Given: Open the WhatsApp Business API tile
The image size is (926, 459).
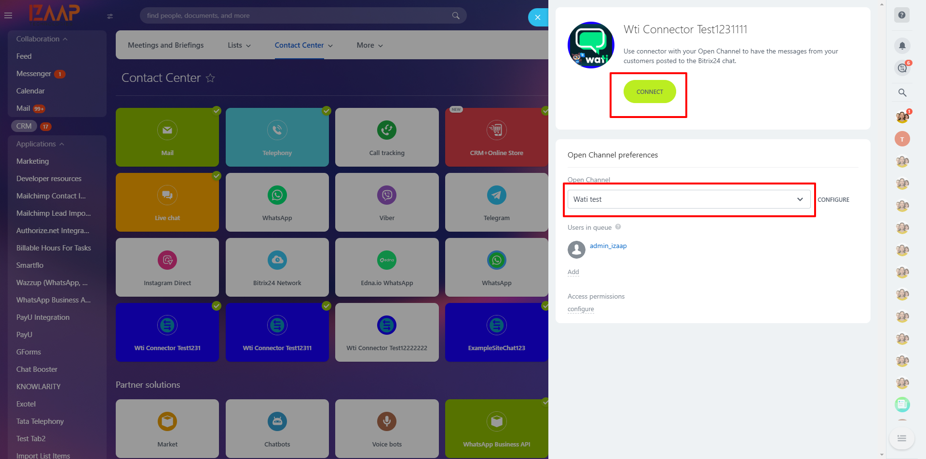Looking at the screenshot, I should click(x=497, y=429).
